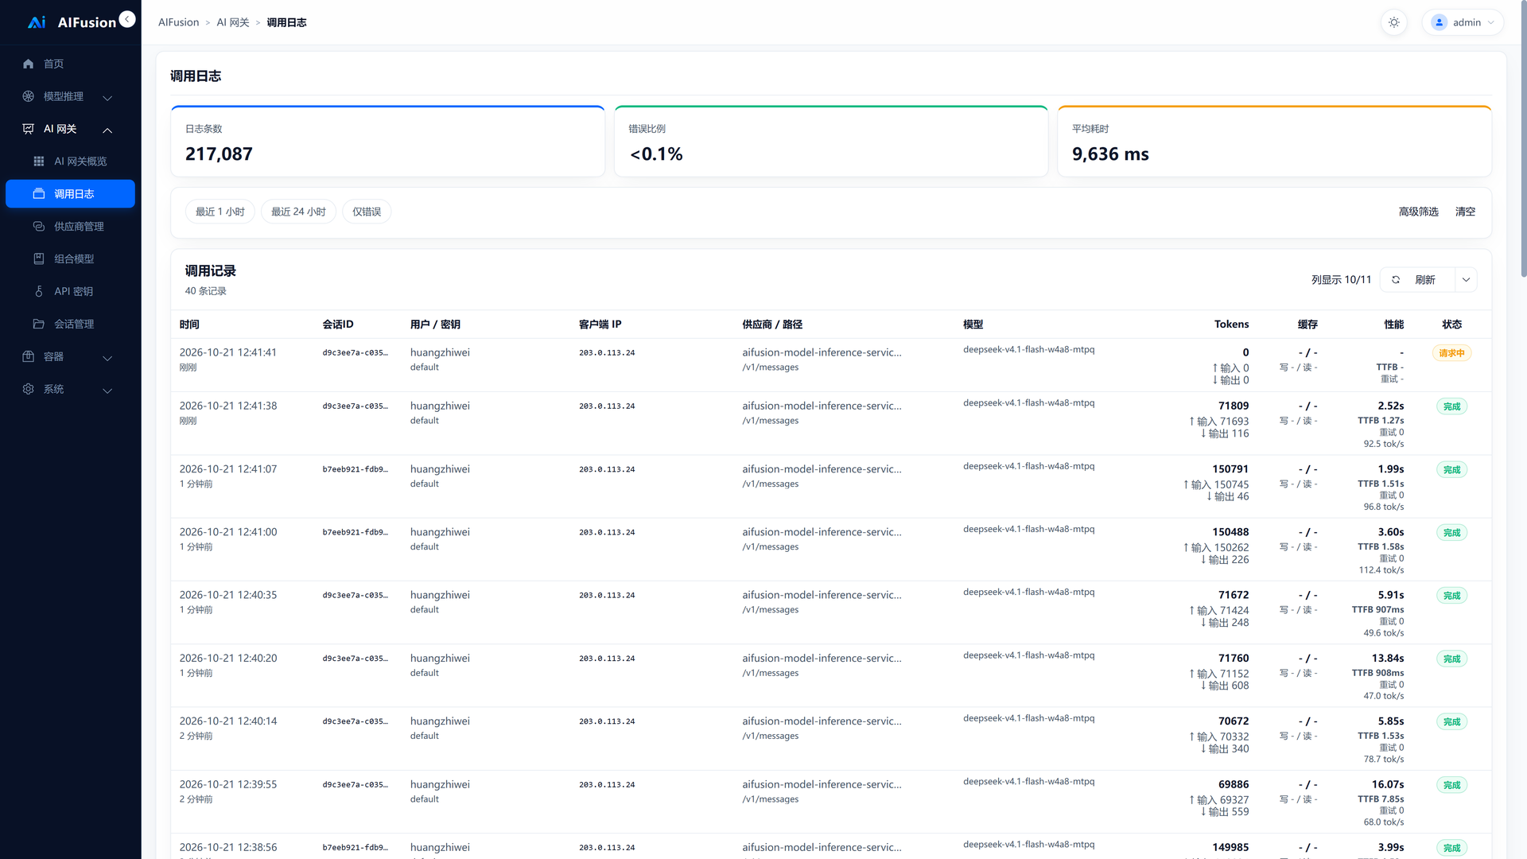Filter logs to 最近 24 小时
The image size is (1527, 859).
(x=298, y=212)
